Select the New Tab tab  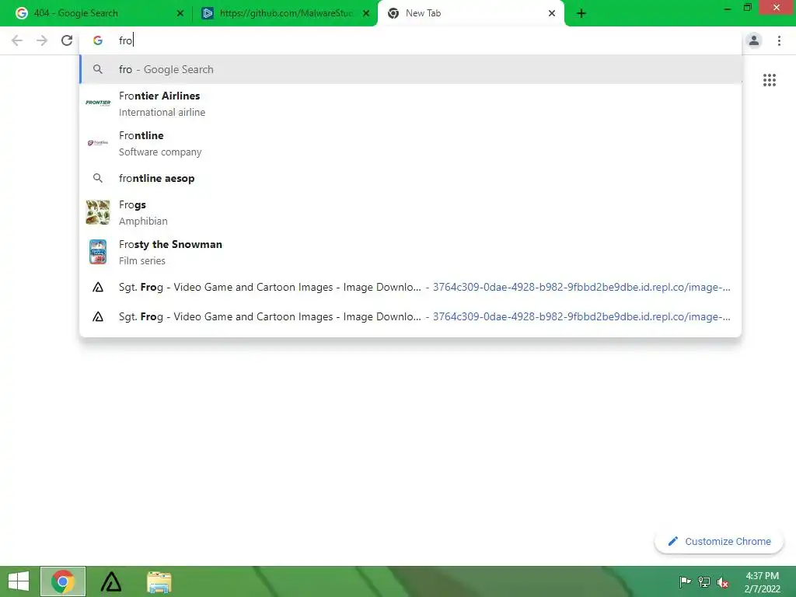pos(471,13)
